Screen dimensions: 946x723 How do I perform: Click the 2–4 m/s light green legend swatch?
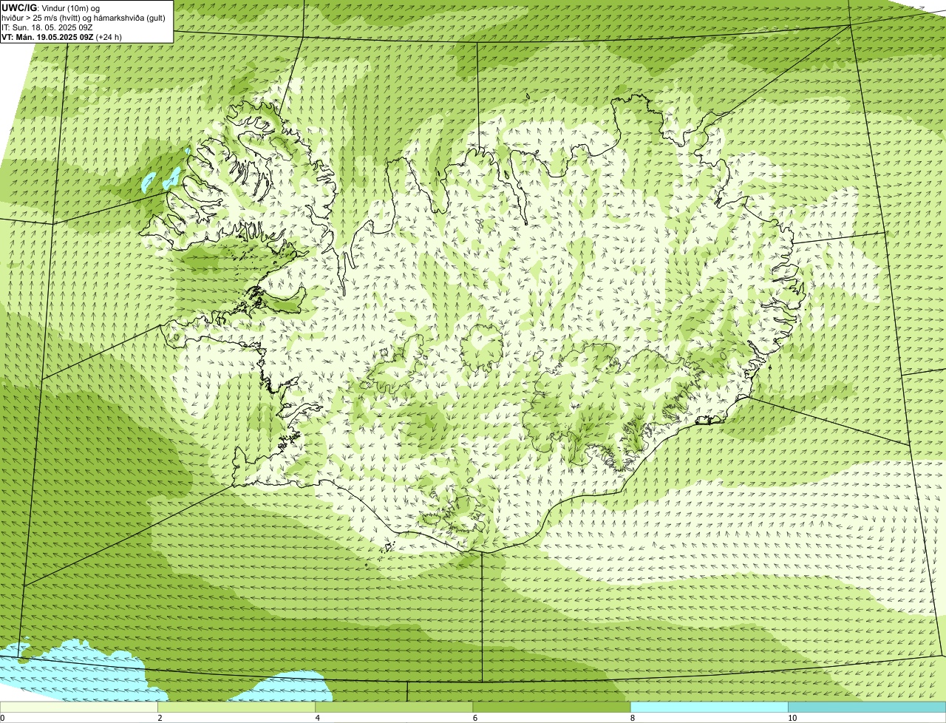point(236,707)
